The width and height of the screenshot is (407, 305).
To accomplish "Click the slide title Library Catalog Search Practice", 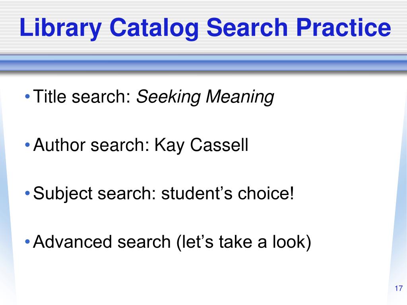I will coord(205,28).
